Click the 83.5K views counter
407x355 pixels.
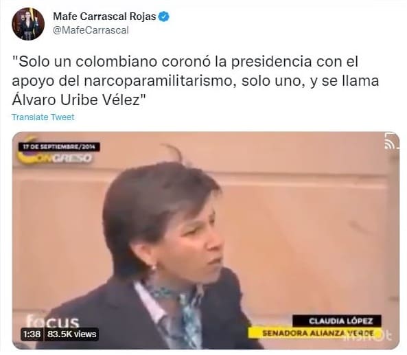71,334
